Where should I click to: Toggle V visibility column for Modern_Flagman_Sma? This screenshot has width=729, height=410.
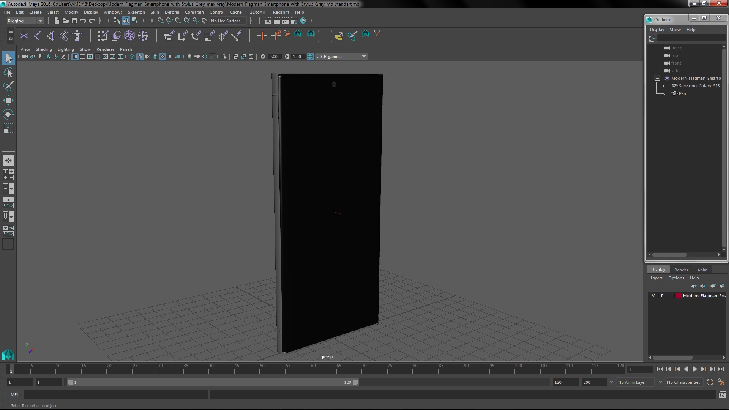(x=653, y=295)
